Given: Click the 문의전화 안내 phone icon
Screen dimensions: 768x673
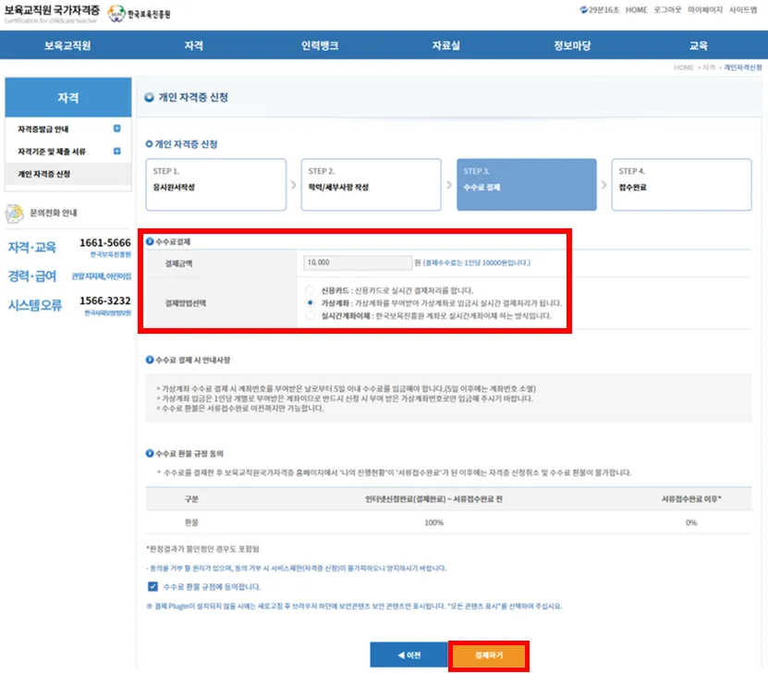Looking at the screenshot, I should pos(15,213).
